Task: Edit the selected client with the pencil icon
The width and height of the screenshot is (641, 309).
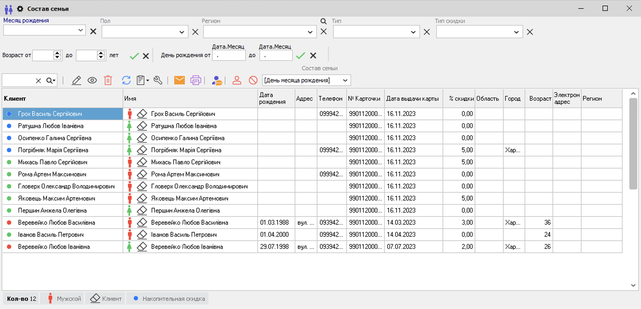Action: pos(76,80)
